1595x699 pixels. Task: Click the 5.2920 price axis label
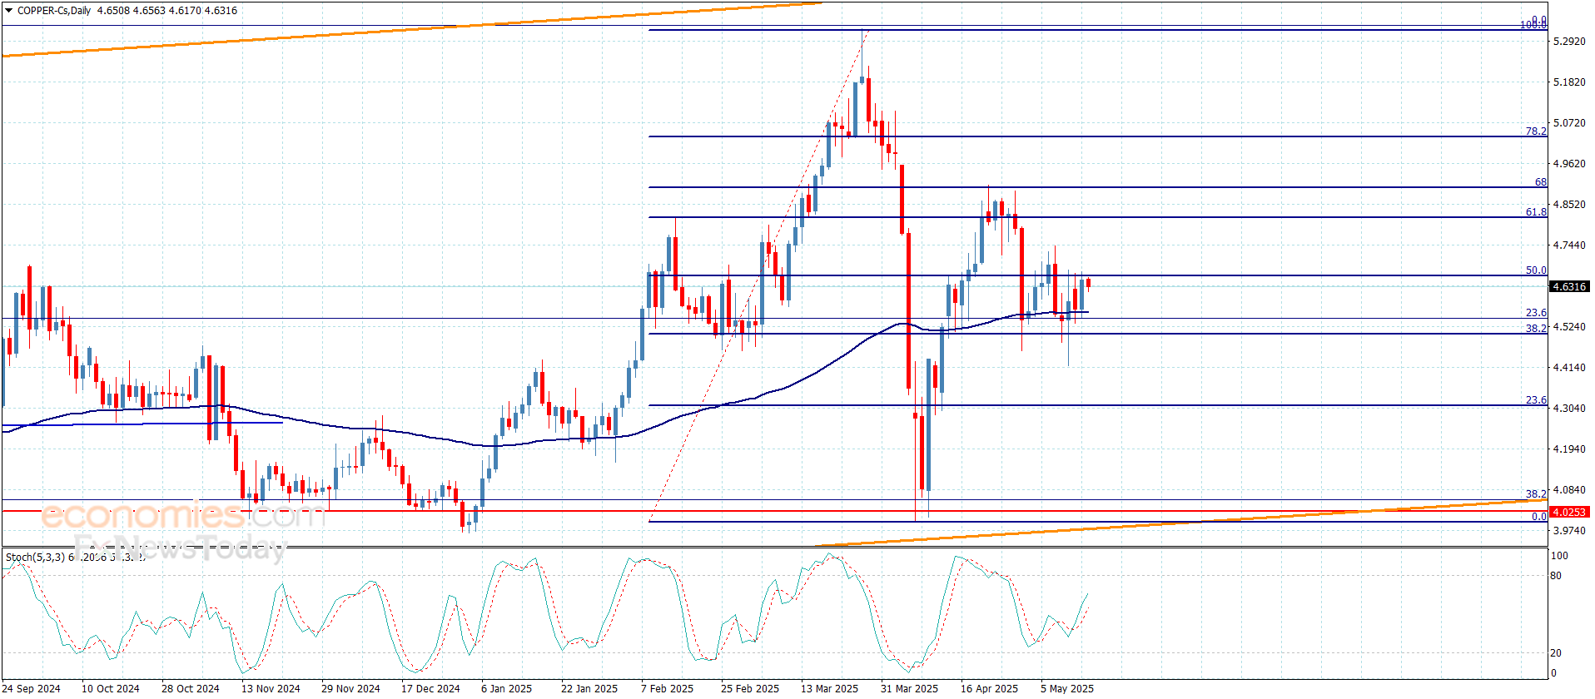(1569, 42)
